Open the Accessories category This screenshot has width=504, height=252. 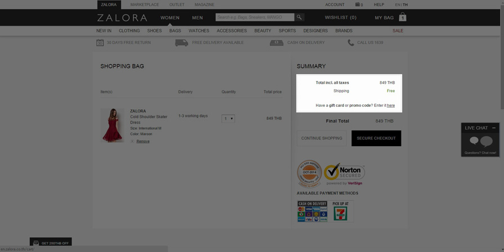(x=232, y=31)
